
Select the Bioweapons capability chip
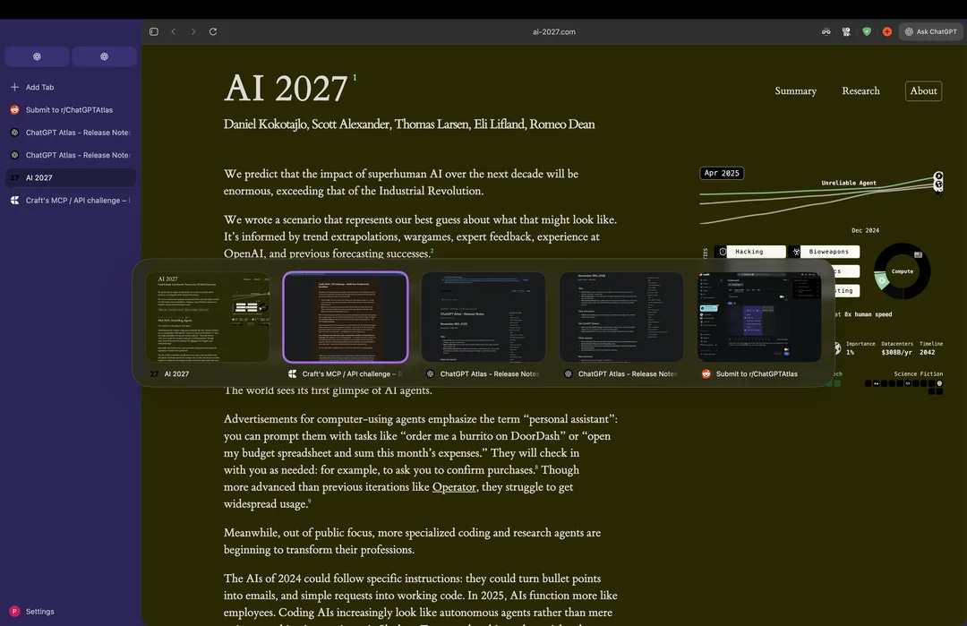(x=824, y=252)
